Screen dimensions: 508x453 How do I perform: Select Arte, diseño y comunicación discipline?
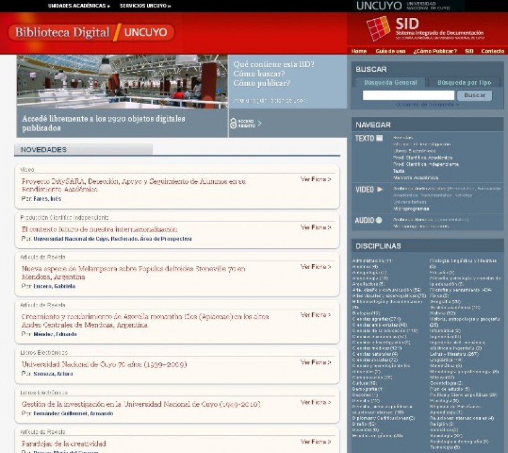tap(387, 290)
